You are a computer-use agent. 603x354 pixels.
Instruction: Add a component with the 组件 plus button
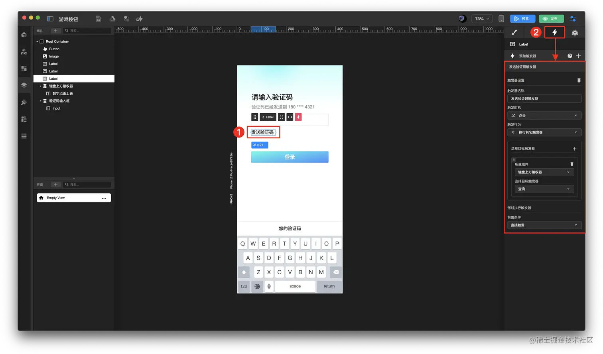click(x=56, y=31)
